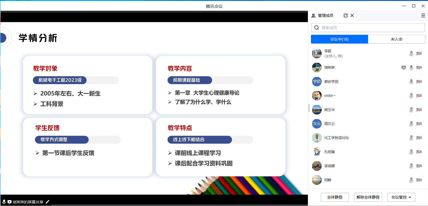
Task: Click the search magnifier icon
Action: (317, 28)
